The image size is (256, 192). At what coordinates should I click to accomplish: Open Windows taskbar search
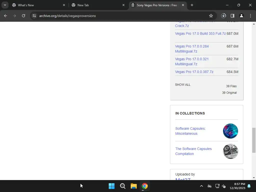[x=122, y=186]
